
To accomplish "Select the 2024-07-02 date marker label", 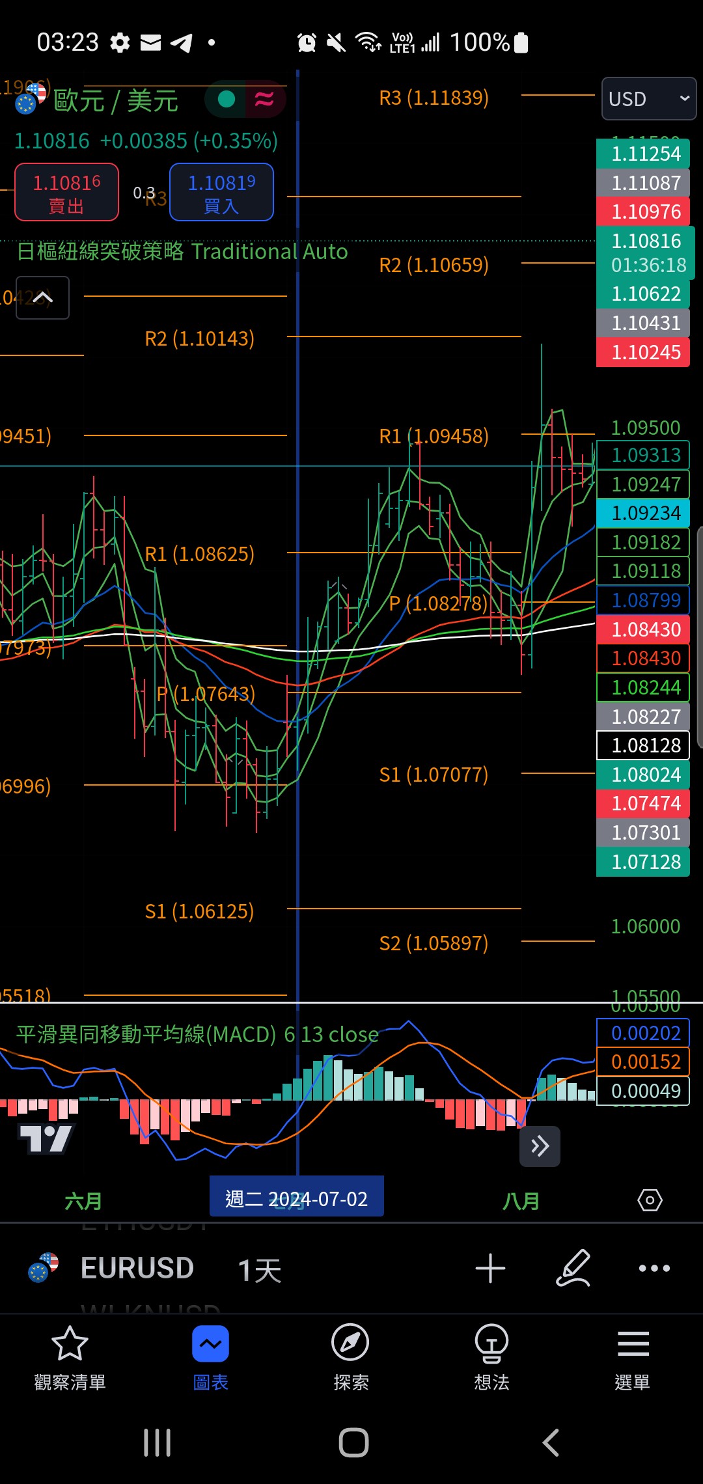I will click(x=297, y=1198).
